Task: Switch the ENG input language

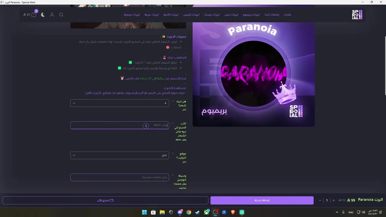Action: [351, 212]
